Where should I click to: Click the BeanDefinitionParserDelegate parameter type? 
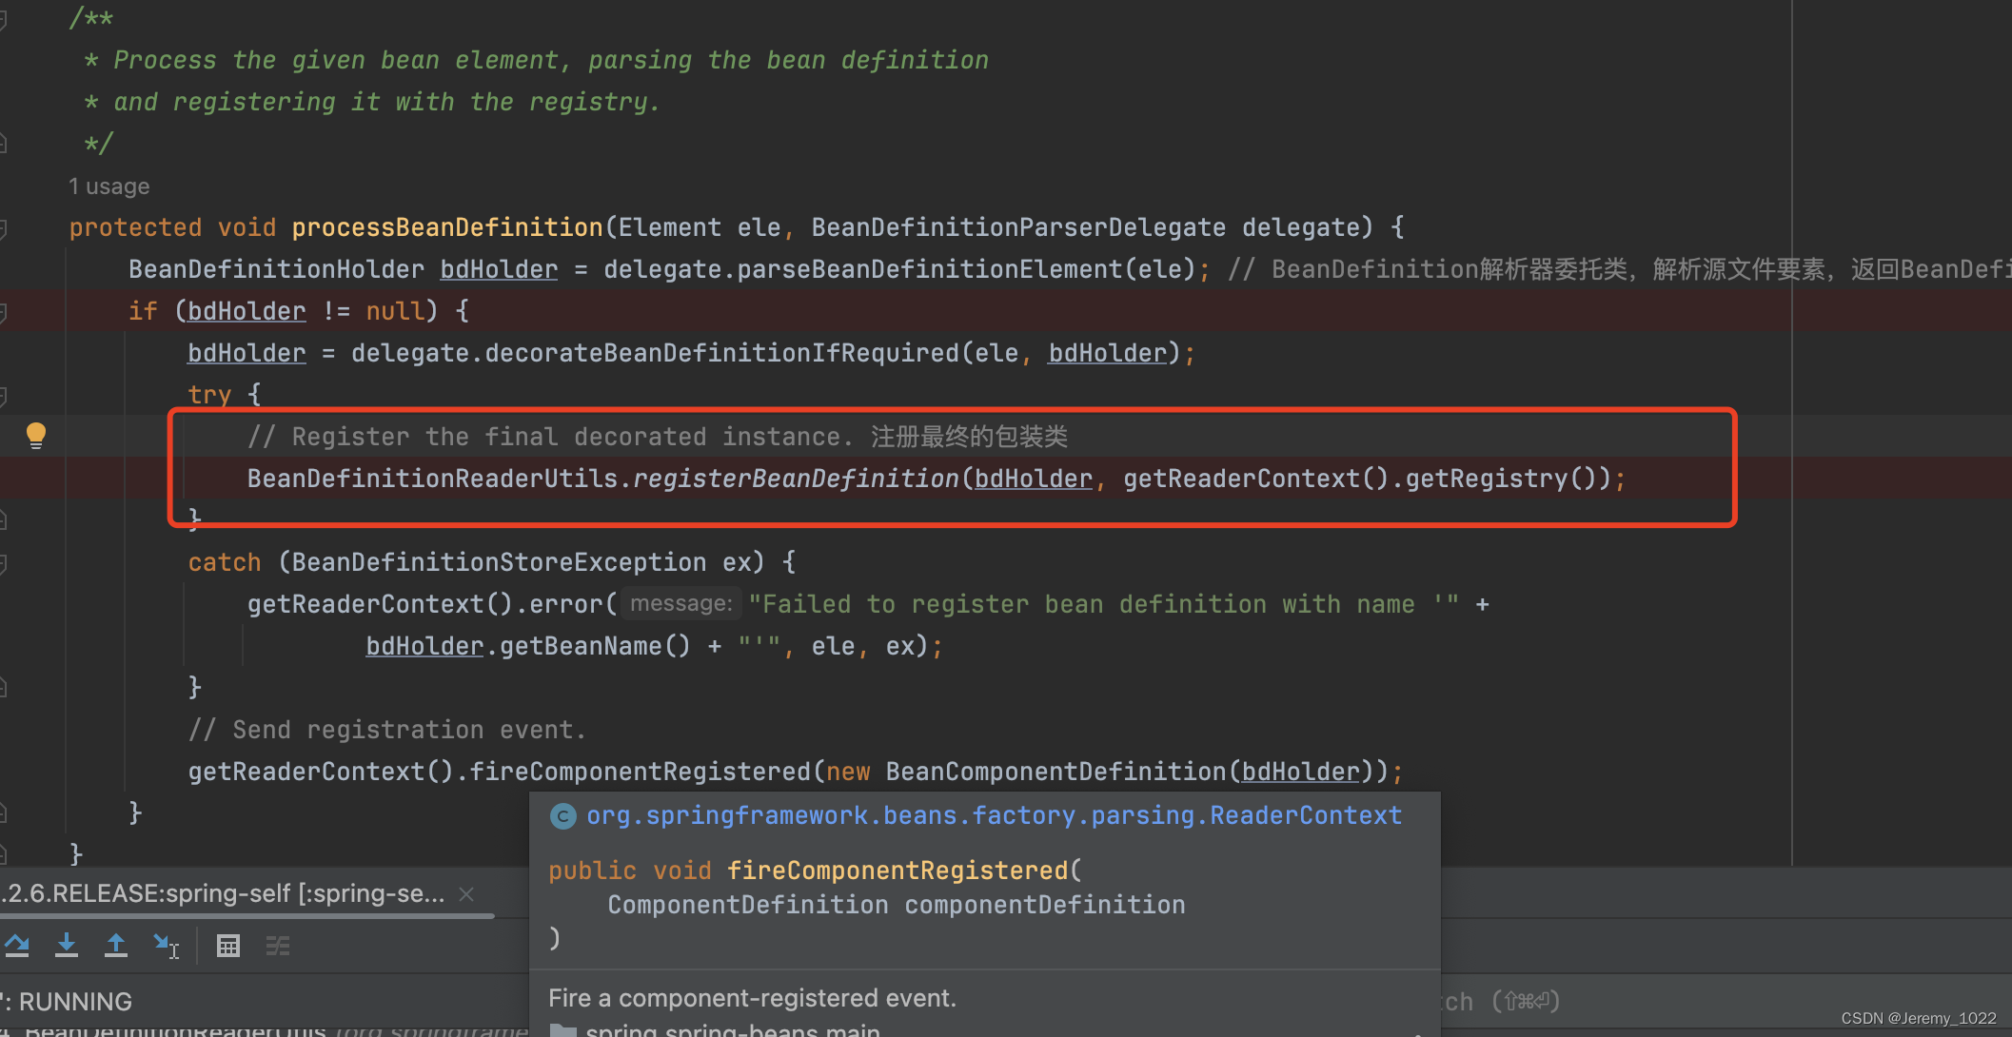pyautogui.click(x=1018, y=227)
